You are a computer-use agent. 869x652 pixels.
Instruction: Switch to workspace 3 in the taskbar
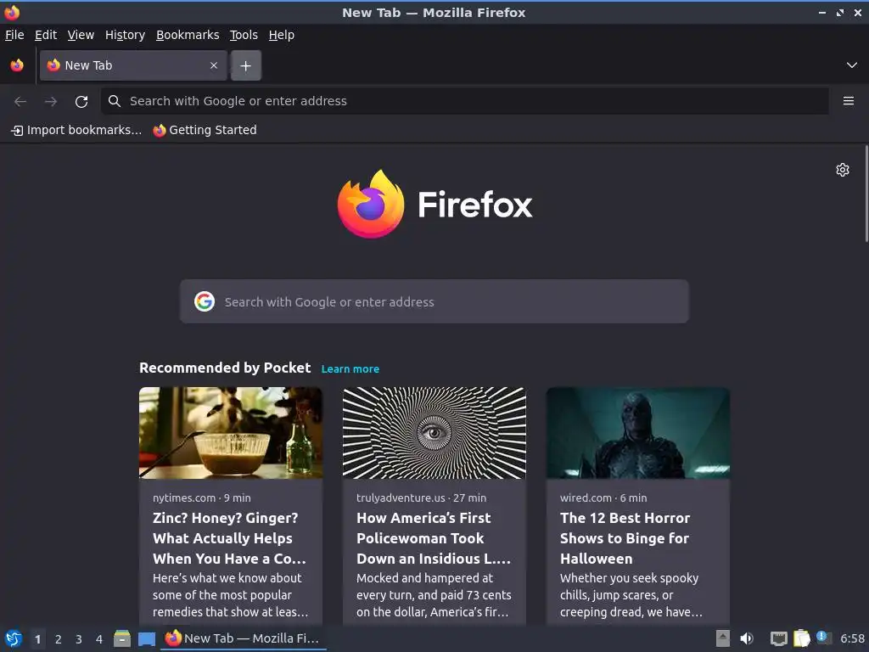[79, 639]
